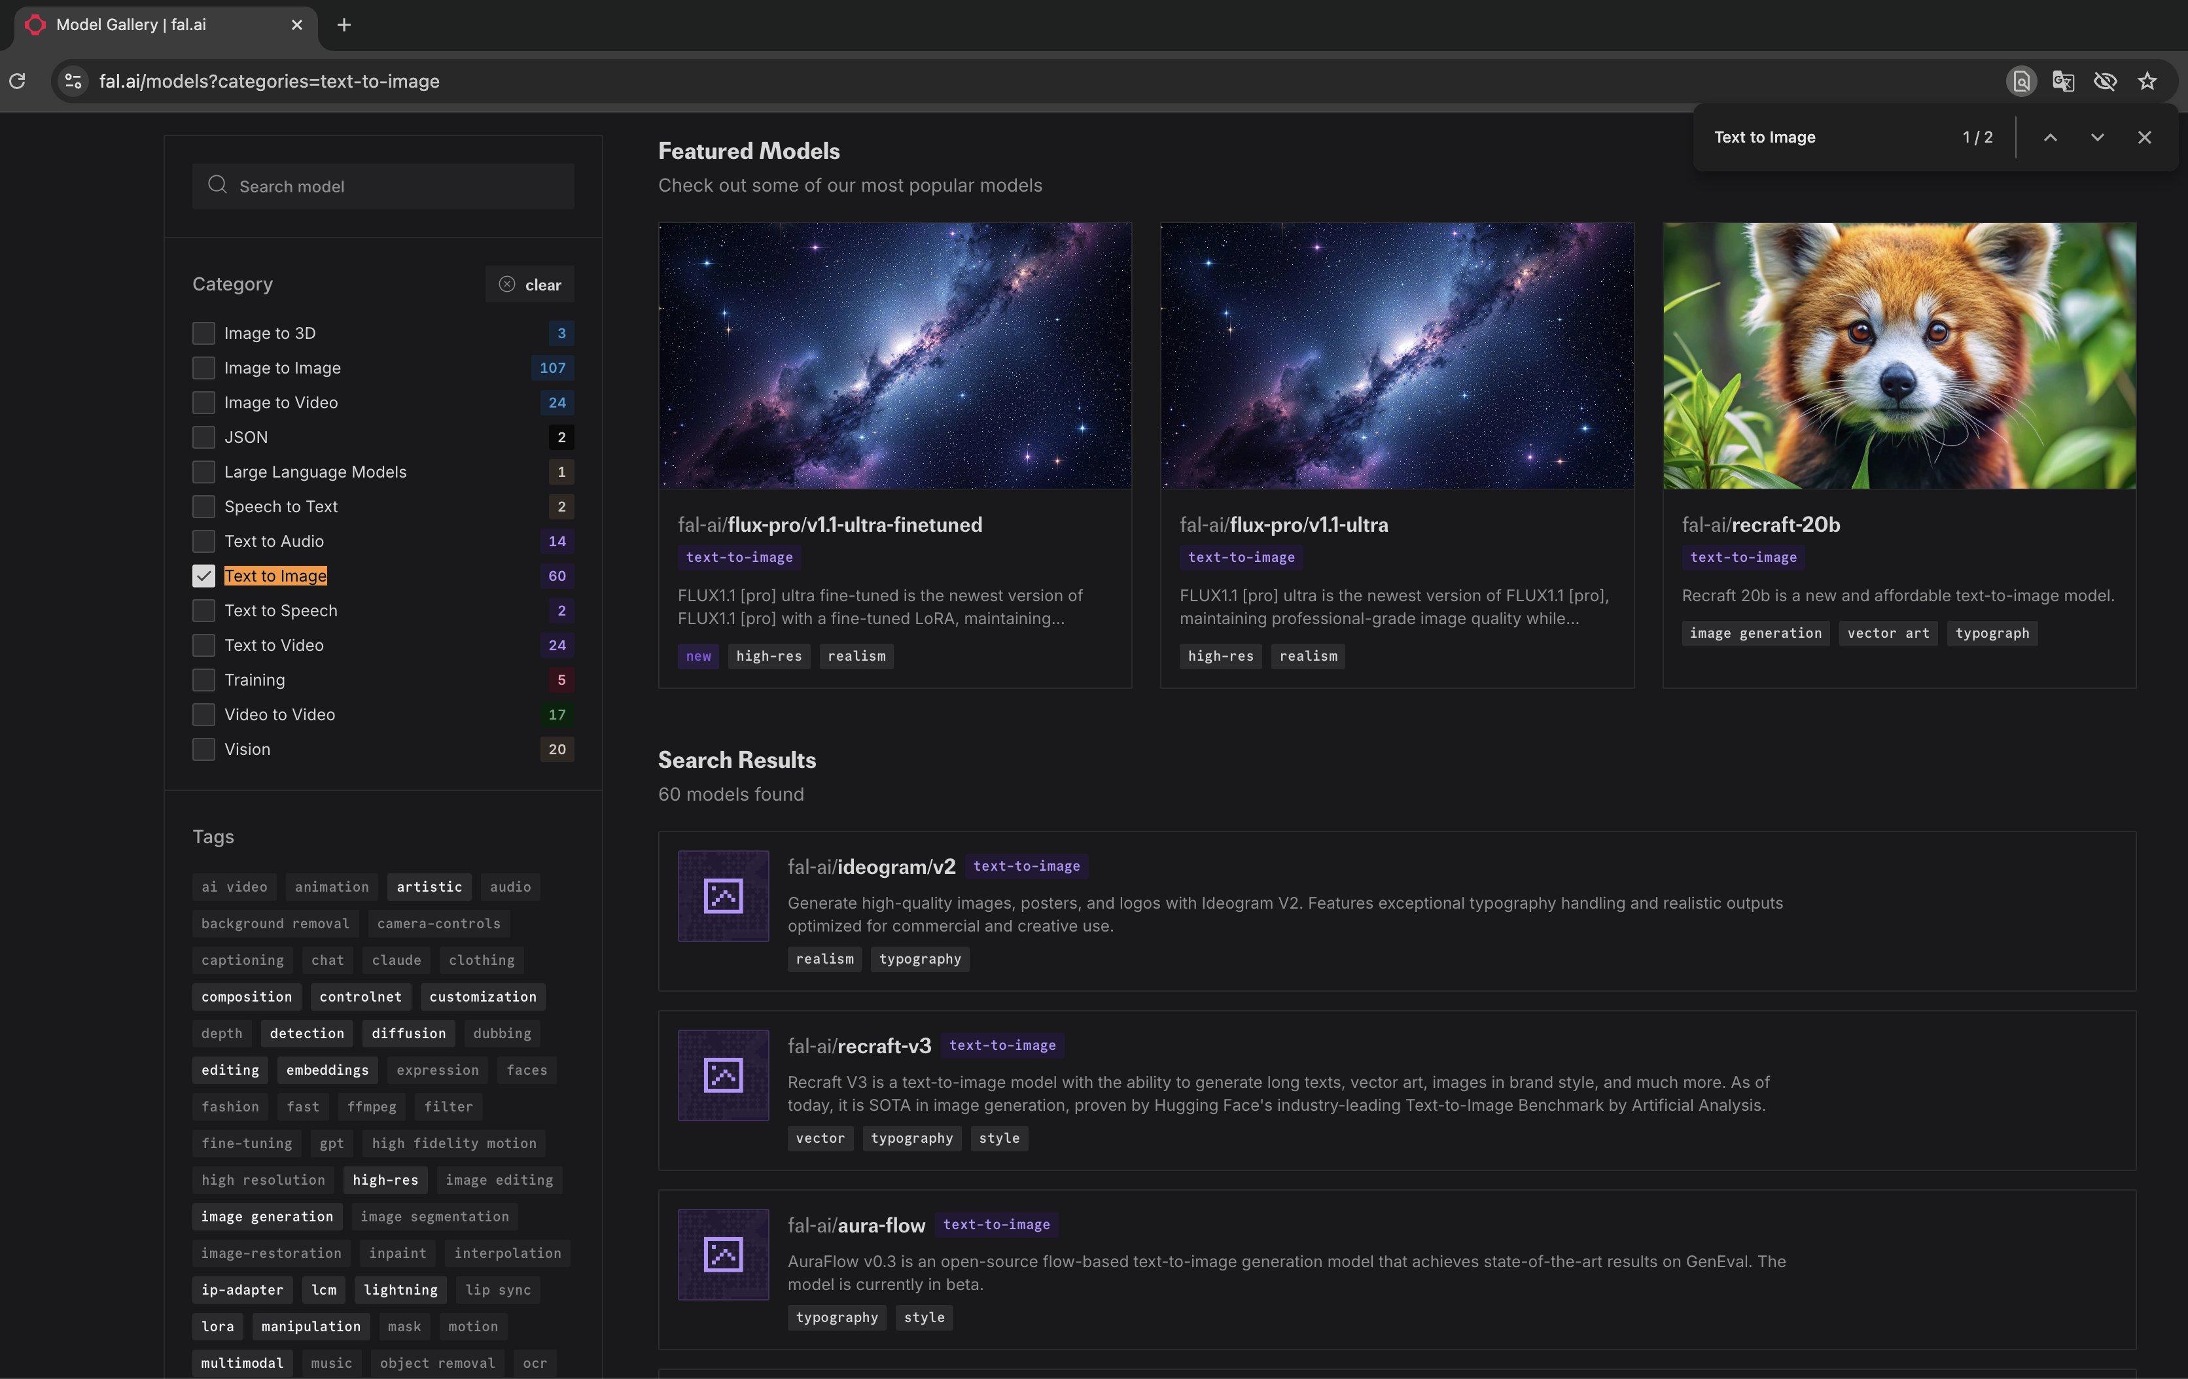Select the detection tag
Viewport: 2188px width, 1379px height.
(306, 1033)
